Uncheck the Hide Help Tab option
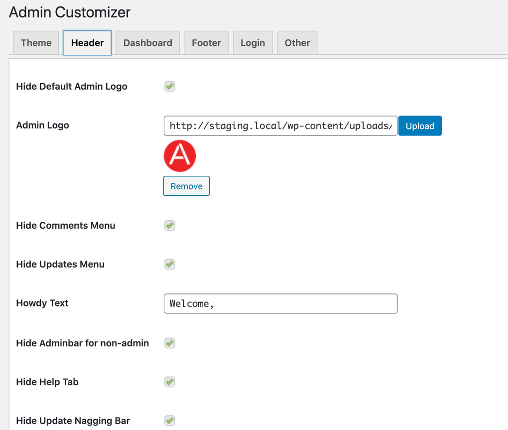This screenshot has height=430, width=508. point(169,382)
